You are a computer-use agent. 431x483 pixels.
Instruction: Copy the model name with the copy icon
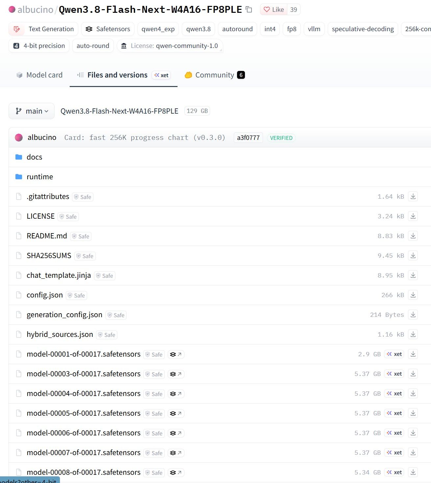(x=249, y=10)
